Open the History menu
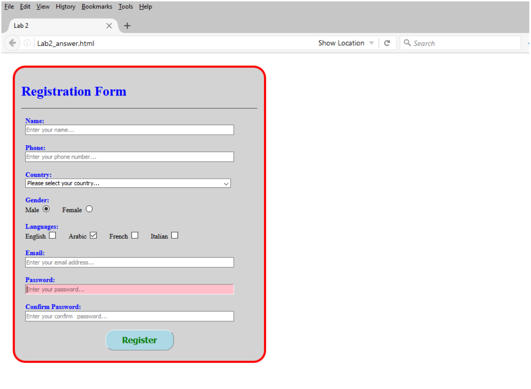 65,6
